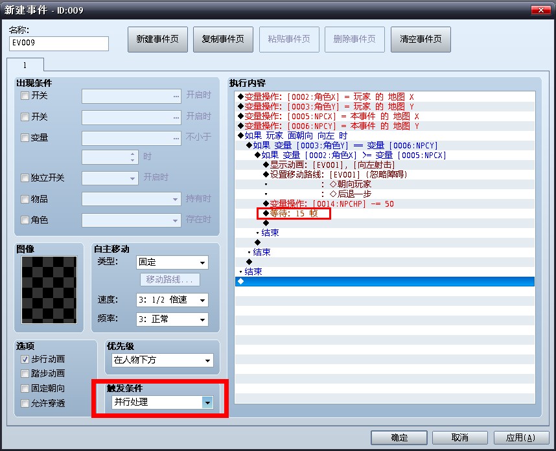Click the 清空事件页 button
This screenshot has width=556, height=451.
pyautogui.click(x=421, y=40)
